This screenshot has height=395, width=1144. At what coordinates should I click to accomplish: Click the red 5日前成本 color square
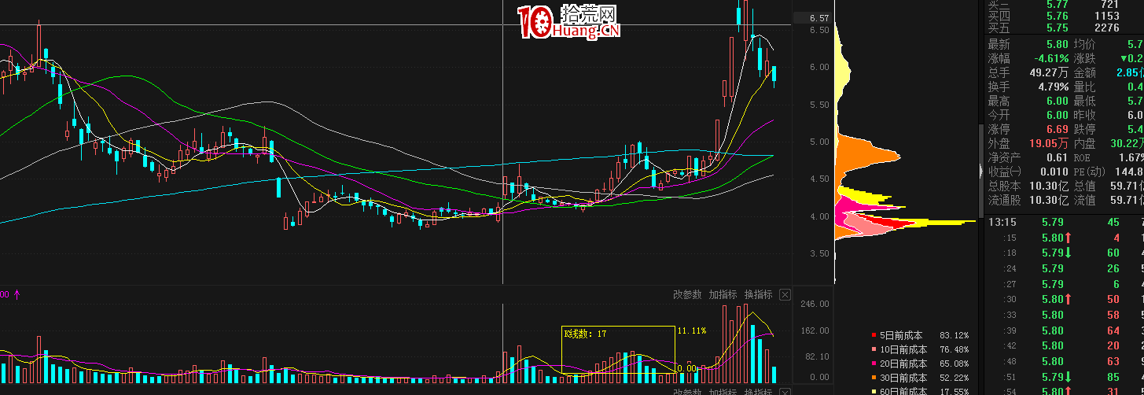[873, 336]
